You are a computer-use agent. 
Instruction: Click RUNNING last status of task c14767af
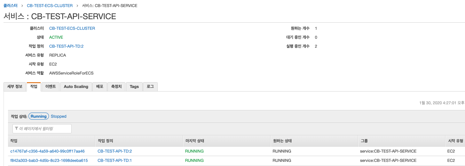194,151
